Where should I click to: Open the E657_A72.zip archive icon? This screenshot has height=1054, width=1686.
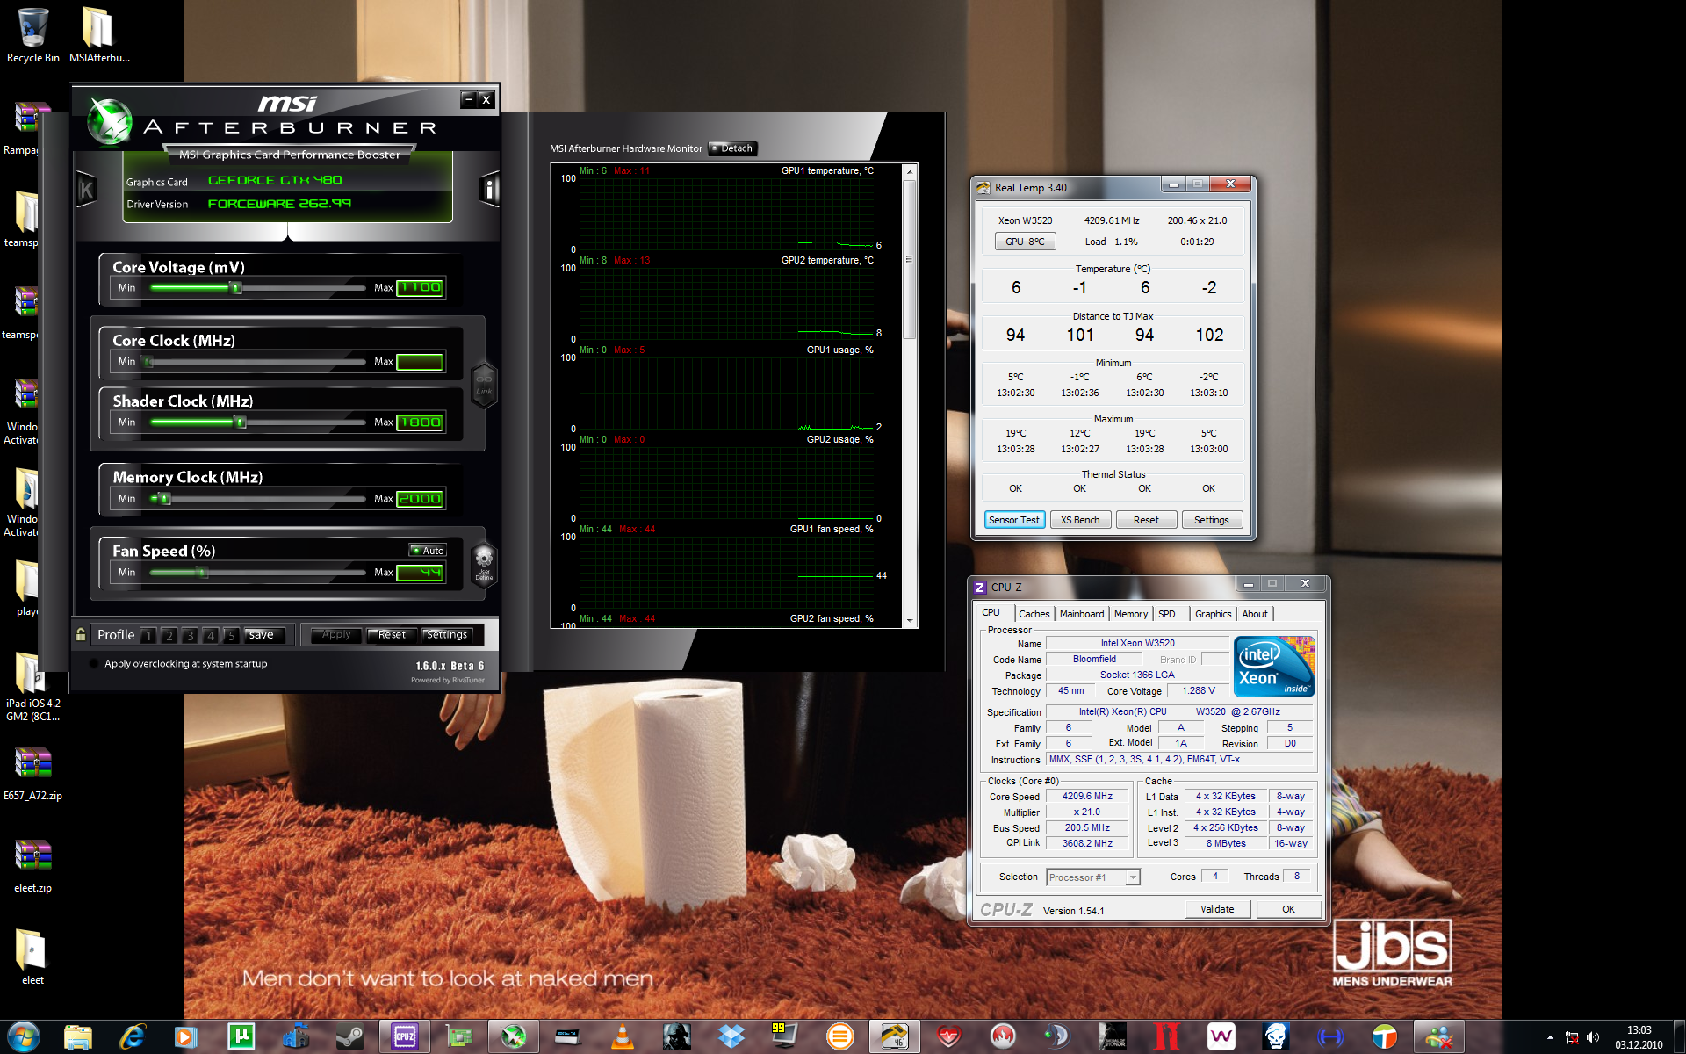[x=32, y=773]
